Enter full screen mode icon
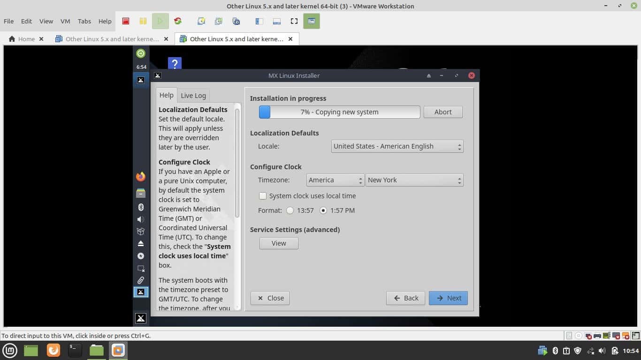This screenshot has width=641, height=360. [x=294, y=21]
